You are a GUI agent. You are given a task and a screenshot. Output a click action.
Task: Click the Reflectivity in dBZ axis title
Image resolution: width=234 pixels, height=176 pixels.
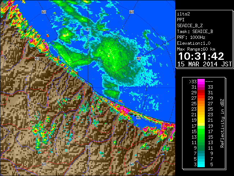(x=222, y=123)
